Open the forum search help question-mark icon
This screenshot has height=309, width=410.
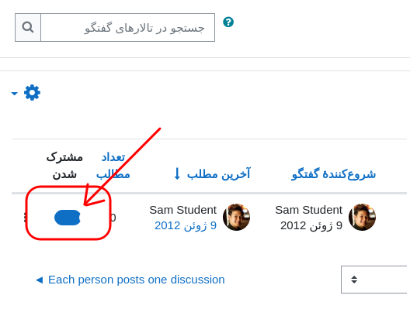click(228, 22)
